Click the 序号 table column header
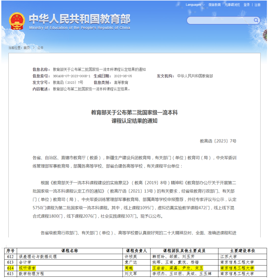Screen dimensions: 268x278 coord(10,251)
